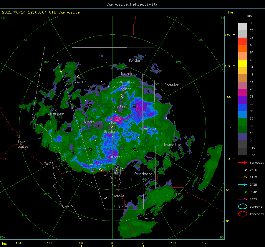Click the yellow diamond marker below RedDeer
The width and height of the screenshot is (265, 247).
[121, 95]
